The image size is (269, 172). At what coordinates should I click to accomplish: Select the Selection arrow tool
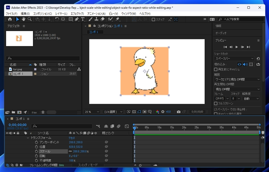coord(17,19)
